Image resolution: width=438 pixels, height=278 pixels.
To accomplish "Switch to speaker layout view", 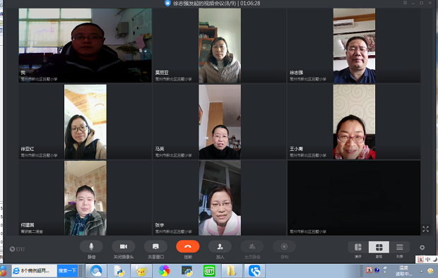I will tap(358, 247).
